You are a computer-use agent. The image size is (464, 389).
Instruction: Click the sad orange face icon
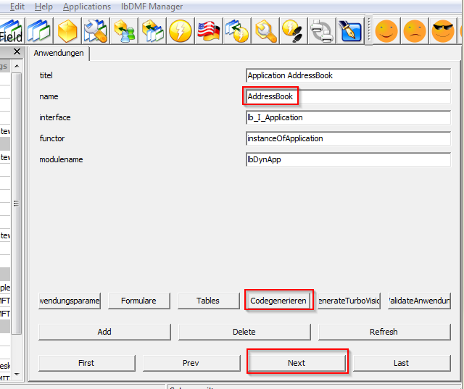(x=415, y=31)
